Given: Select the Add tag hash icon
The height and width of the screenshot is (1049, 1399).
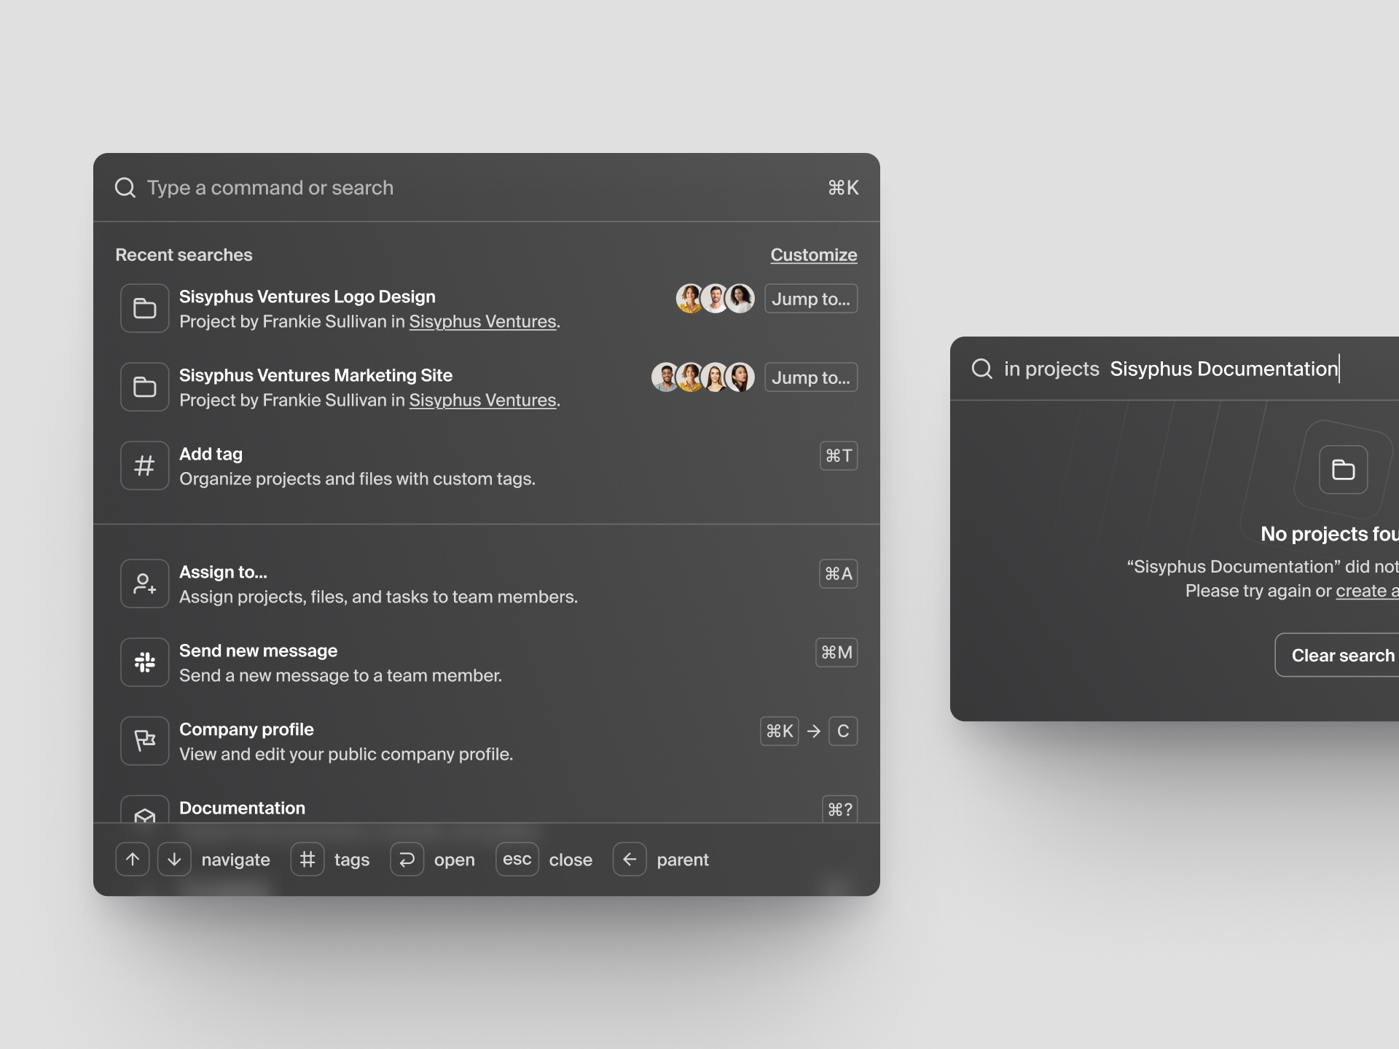Looking at the screenshot, I should [144, 465].
